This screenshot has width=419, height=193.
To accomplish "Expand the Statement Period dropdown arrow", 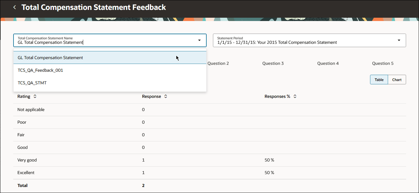I will [399, 40].
